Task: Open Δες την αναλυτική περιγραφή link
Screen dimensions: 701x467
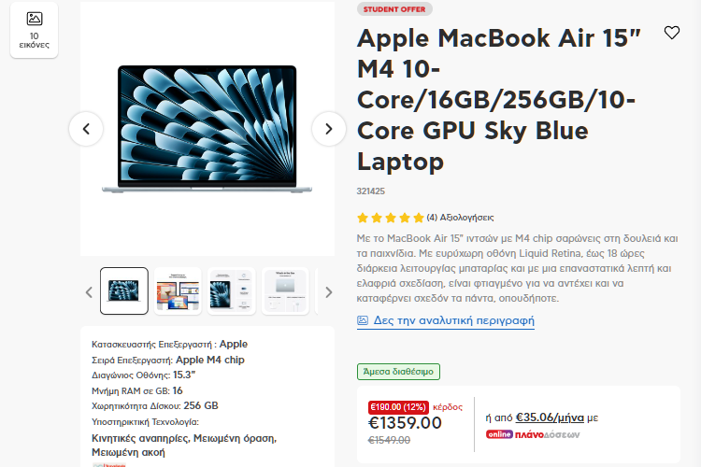Action: [x=453, y=320]
